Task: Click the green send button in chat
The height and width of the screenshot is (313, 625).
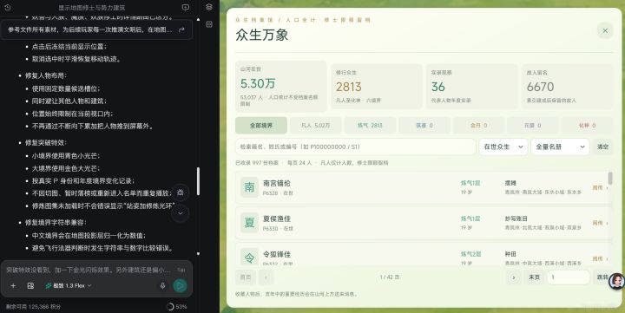Action: click(x=181, y=285)
